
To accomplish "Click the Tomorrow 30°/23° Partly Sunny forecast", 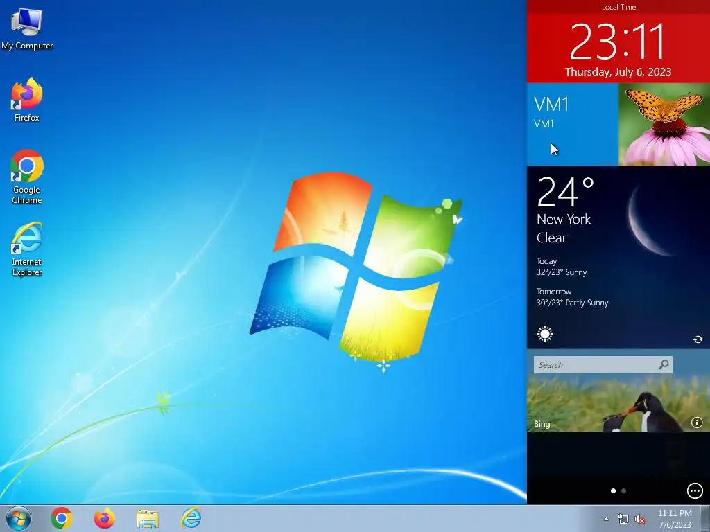I will pyautogui.click(x=572, y=297).
